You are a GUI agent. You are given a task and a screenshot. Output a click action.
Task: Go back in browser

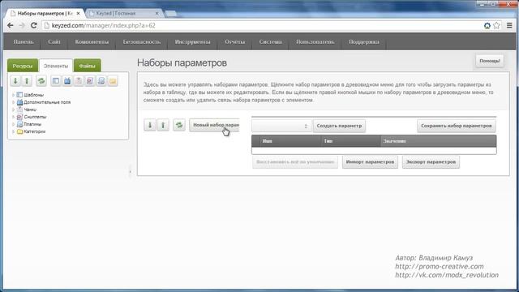(11, 25)
